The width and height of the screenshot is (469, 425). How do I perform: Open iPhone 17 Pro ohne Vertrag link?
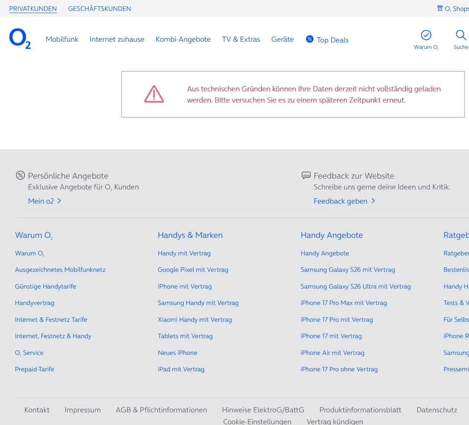tap(339, 369)
